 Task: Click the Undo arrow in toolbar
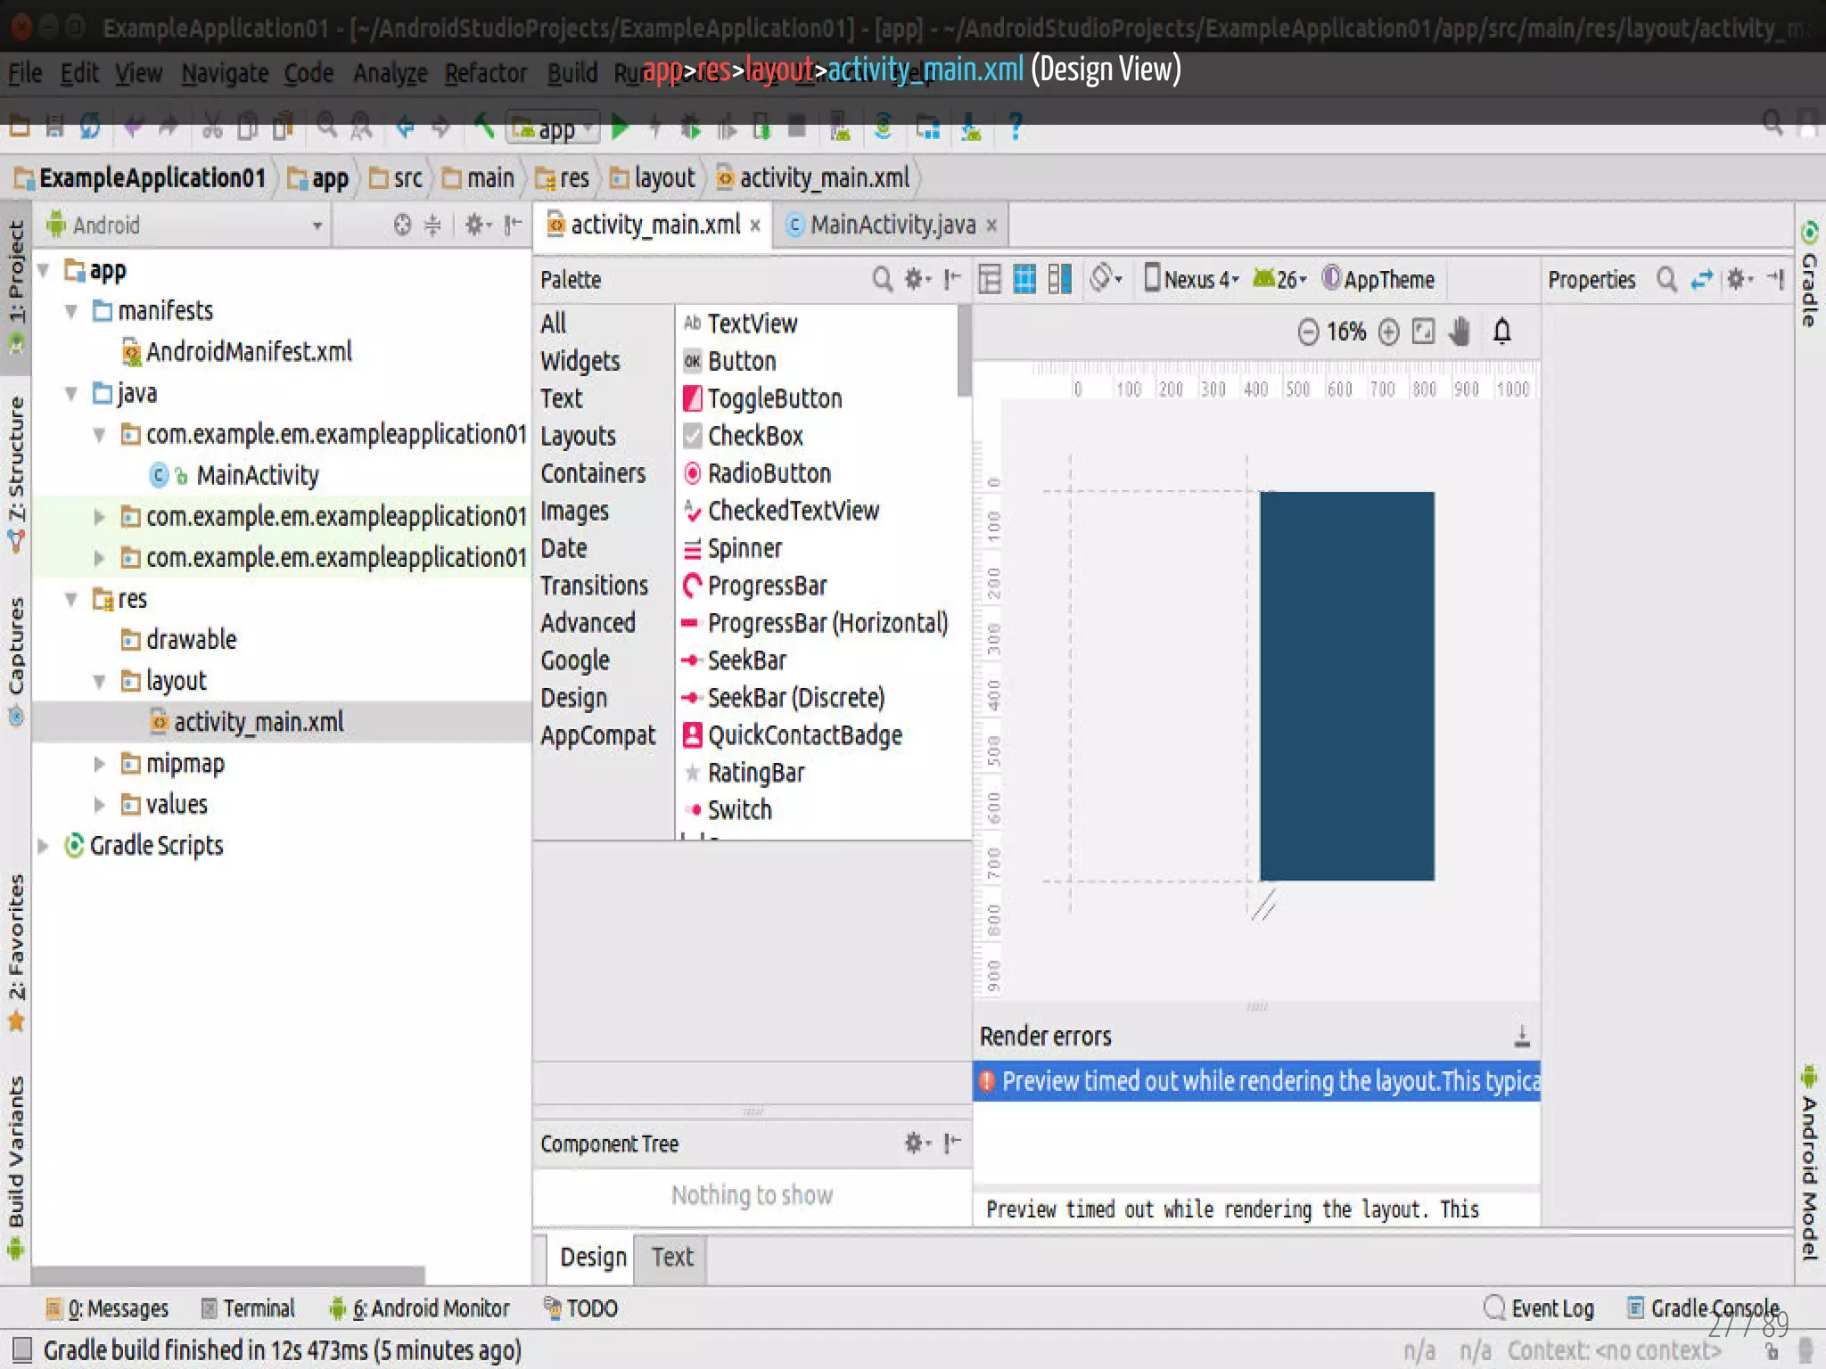(133, 127)
